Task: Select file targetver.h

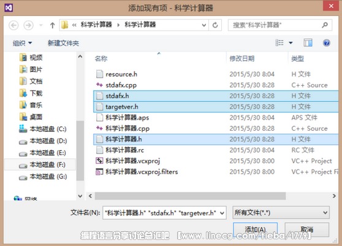Action: tap(216, 107)
